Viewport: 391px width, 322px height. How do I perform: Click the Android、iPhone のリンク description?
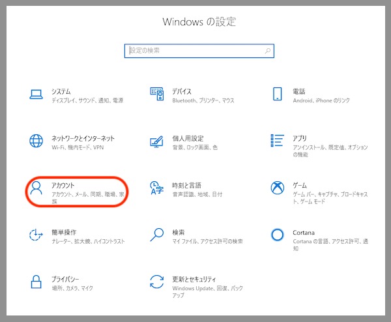click(321, 100)
